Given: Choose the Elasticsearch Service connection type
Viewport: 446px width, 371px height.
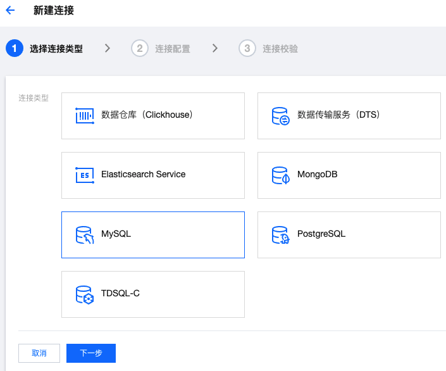Looking at the screenshot, I should click(x=153, y=175).
